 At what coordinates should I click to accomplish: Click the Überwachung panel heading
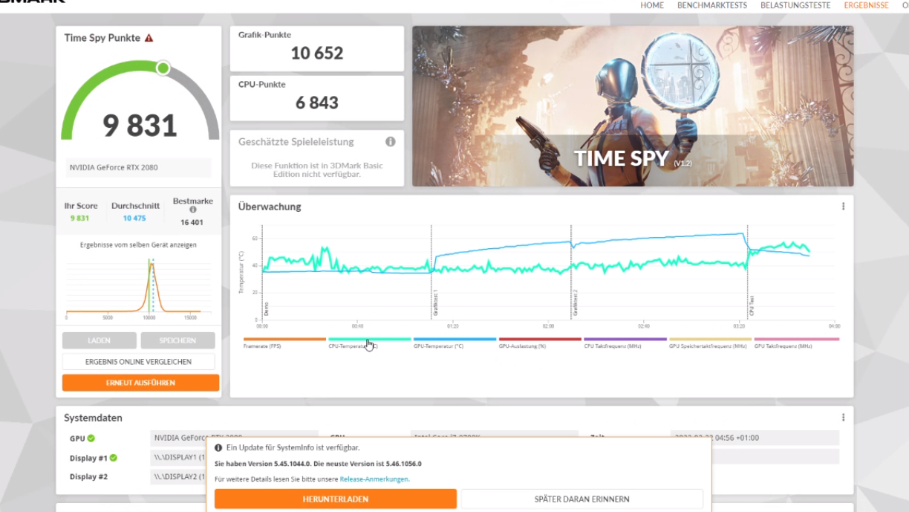[x=270, y=207]
